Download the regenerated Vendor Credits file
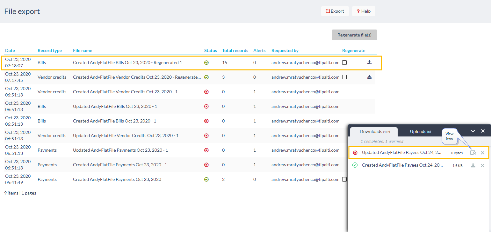The width and height of the screenshot is (491, 232). (369, 77)
